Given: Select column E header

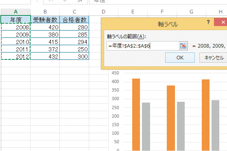Looking at the screenshot, I should coord(133,12).
